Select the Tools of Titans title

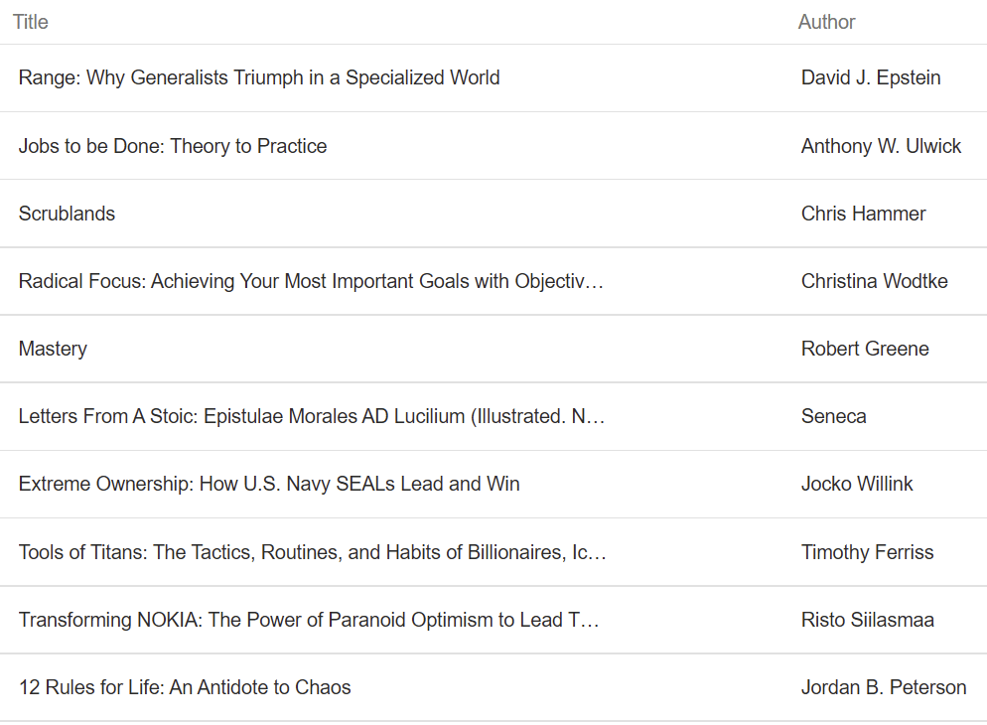(312, 552)
